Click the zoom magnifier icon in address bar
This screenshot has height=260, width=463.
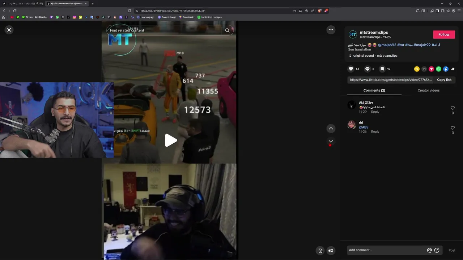click(x=307, y=11)
